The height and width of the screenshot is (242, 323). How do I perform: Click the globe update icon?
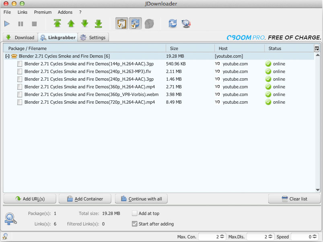186,23
